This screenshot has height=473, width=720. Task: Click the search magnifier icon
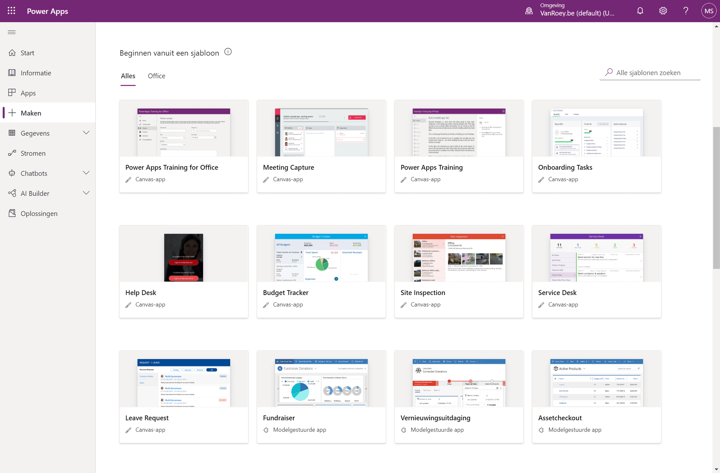(x=609, y=72)
